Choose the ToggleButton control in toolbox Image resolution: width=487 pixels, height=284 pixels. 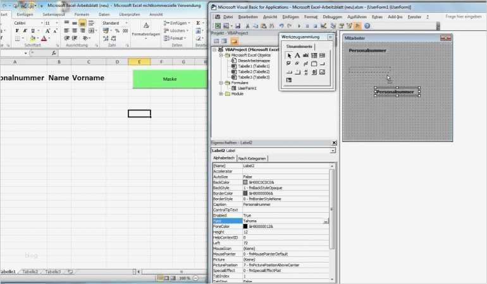305,64
